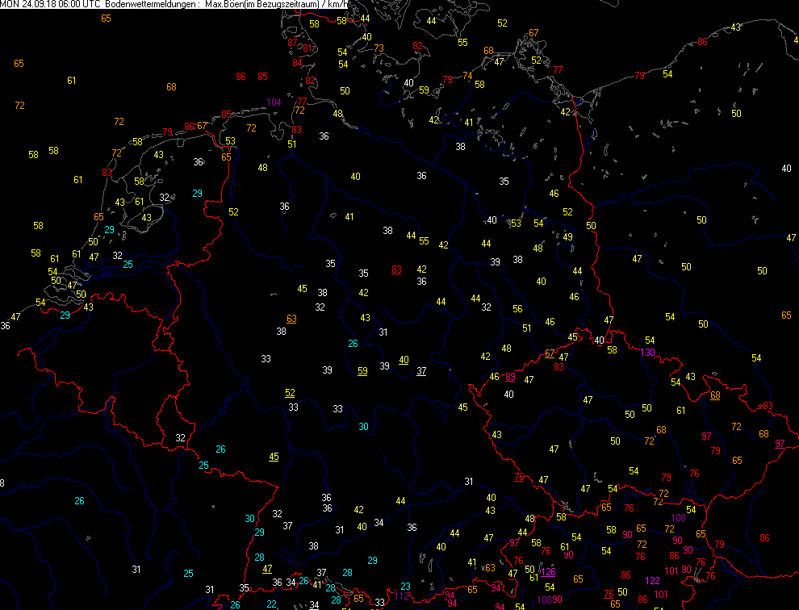The width and height of the screenshot is (799, 610).
Task: Click the underlined orange 67 station value
Action: (550, 353)
